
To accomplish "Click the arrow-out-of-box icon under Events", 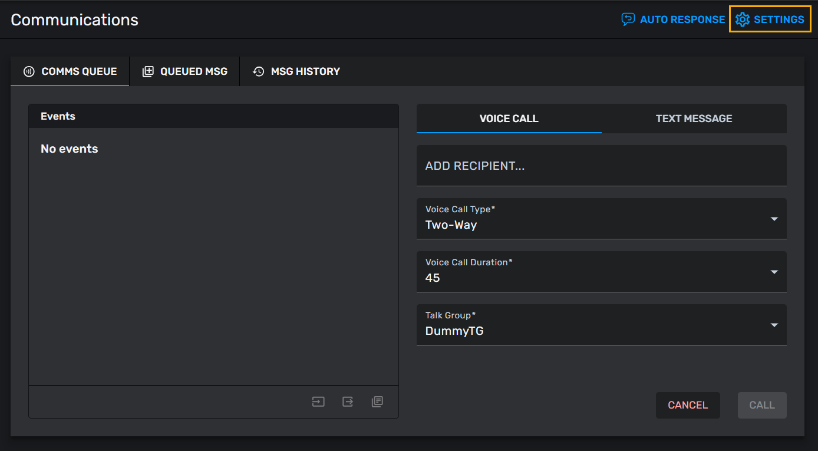I will pyautogui.click(x=348, y=401).
